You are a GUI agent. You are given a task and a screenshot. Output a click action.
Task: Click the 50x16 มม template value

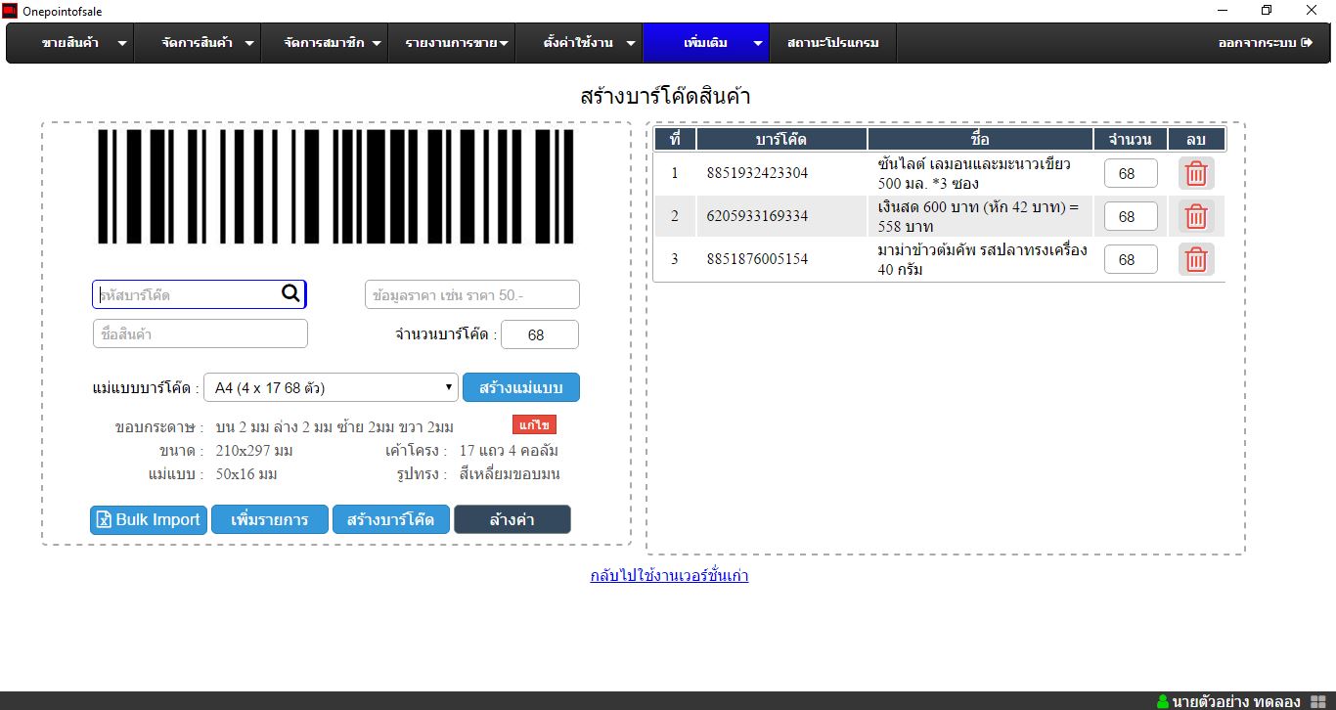point(246,474)
